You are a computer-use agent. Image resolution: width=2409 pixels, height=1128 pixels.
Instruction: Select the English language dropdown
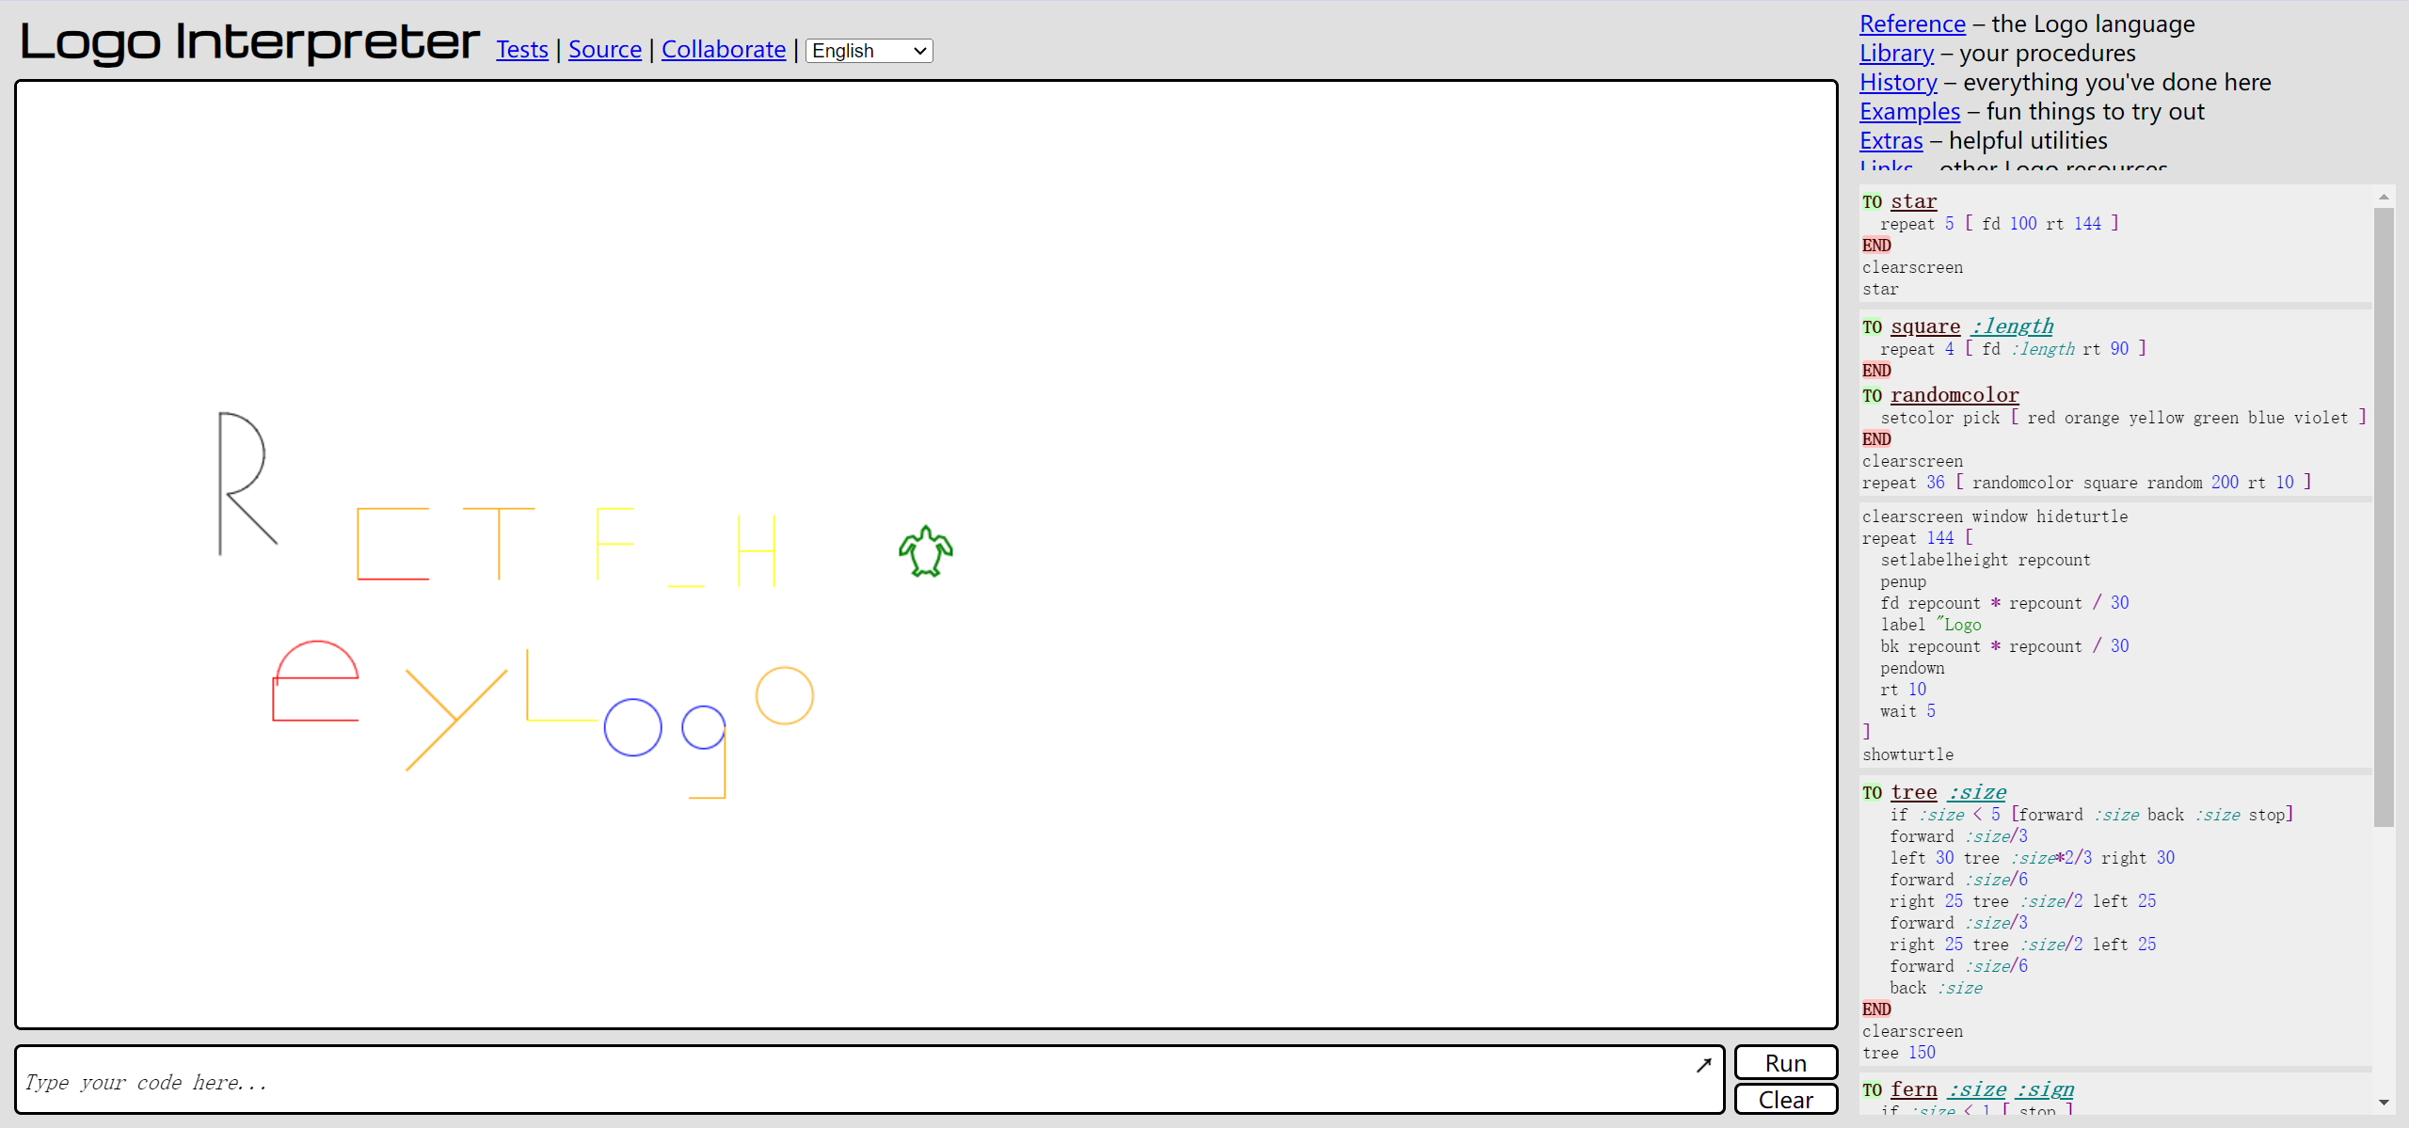(867, 49)
